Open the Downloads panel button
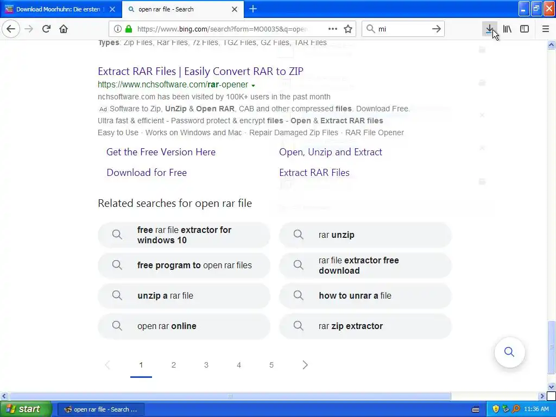 [489, 29]
